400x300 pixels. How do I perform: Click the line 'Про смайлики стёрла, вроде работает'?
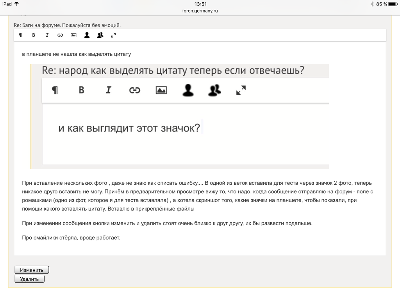tap(71, 237)
